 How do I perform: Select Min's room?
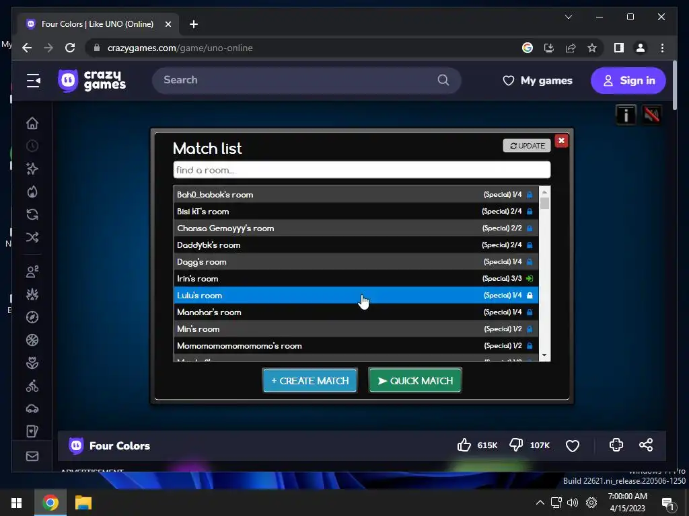pyautogui.click(x=356, y=329)
